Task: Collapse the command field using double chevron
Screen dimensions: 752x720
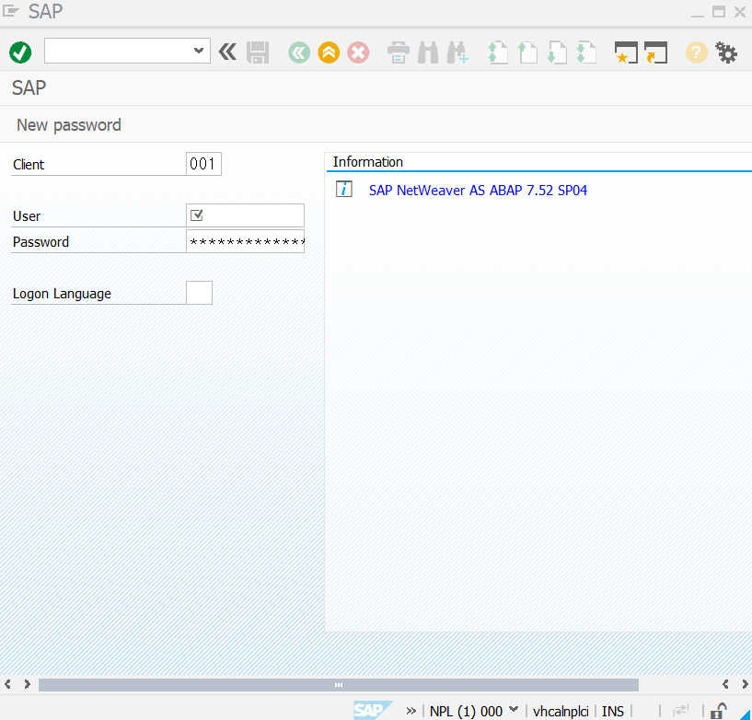Action: (x=227, y=52)
